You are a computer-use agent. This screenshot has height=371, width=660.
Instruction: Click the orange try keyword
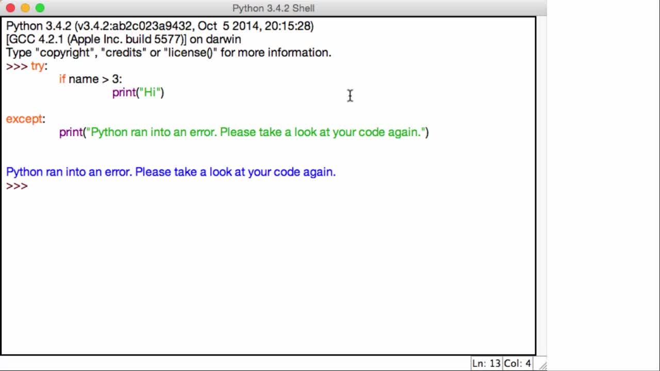38,66
